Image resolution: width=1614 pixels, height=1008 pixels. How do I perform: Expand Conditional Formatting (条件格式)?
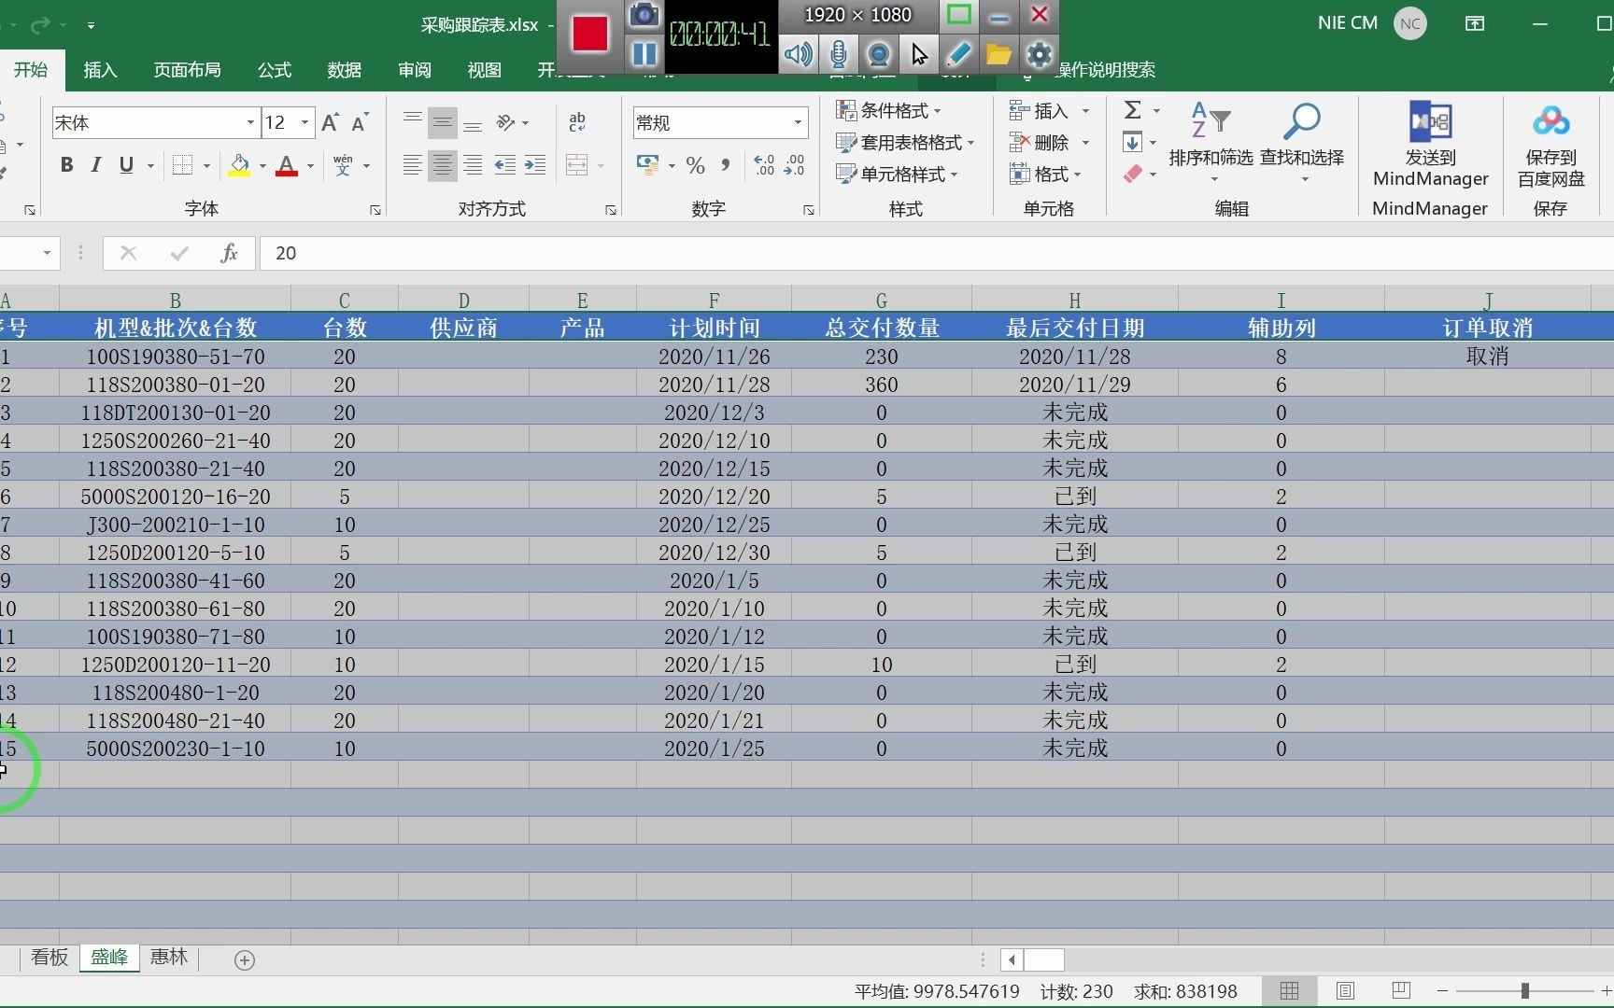pos(888,110)
